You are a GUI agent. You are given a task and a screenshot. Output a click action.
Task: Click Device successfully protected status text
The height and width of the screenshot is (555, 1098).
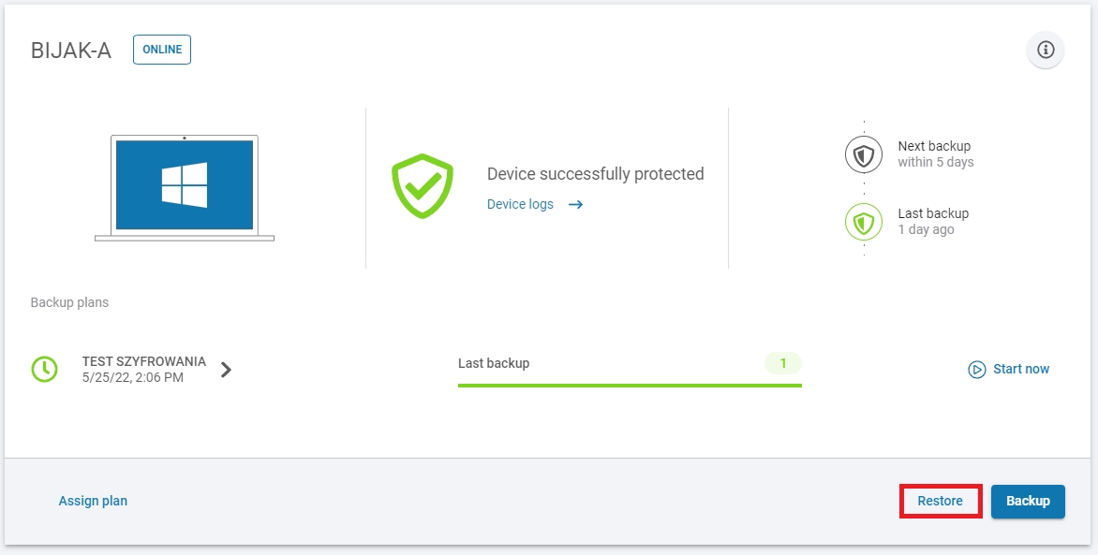pyautogui.click(x=595, y=174)
